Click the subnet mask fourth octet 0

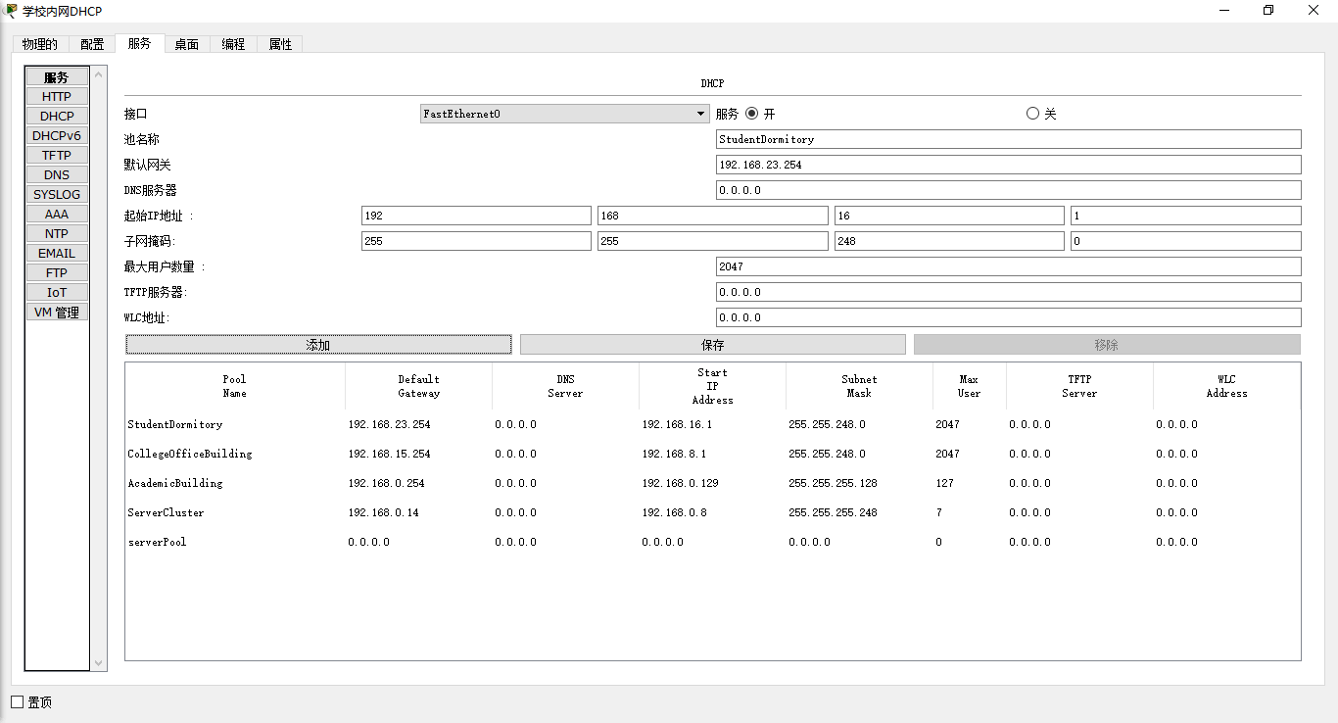pos(1186,241)
